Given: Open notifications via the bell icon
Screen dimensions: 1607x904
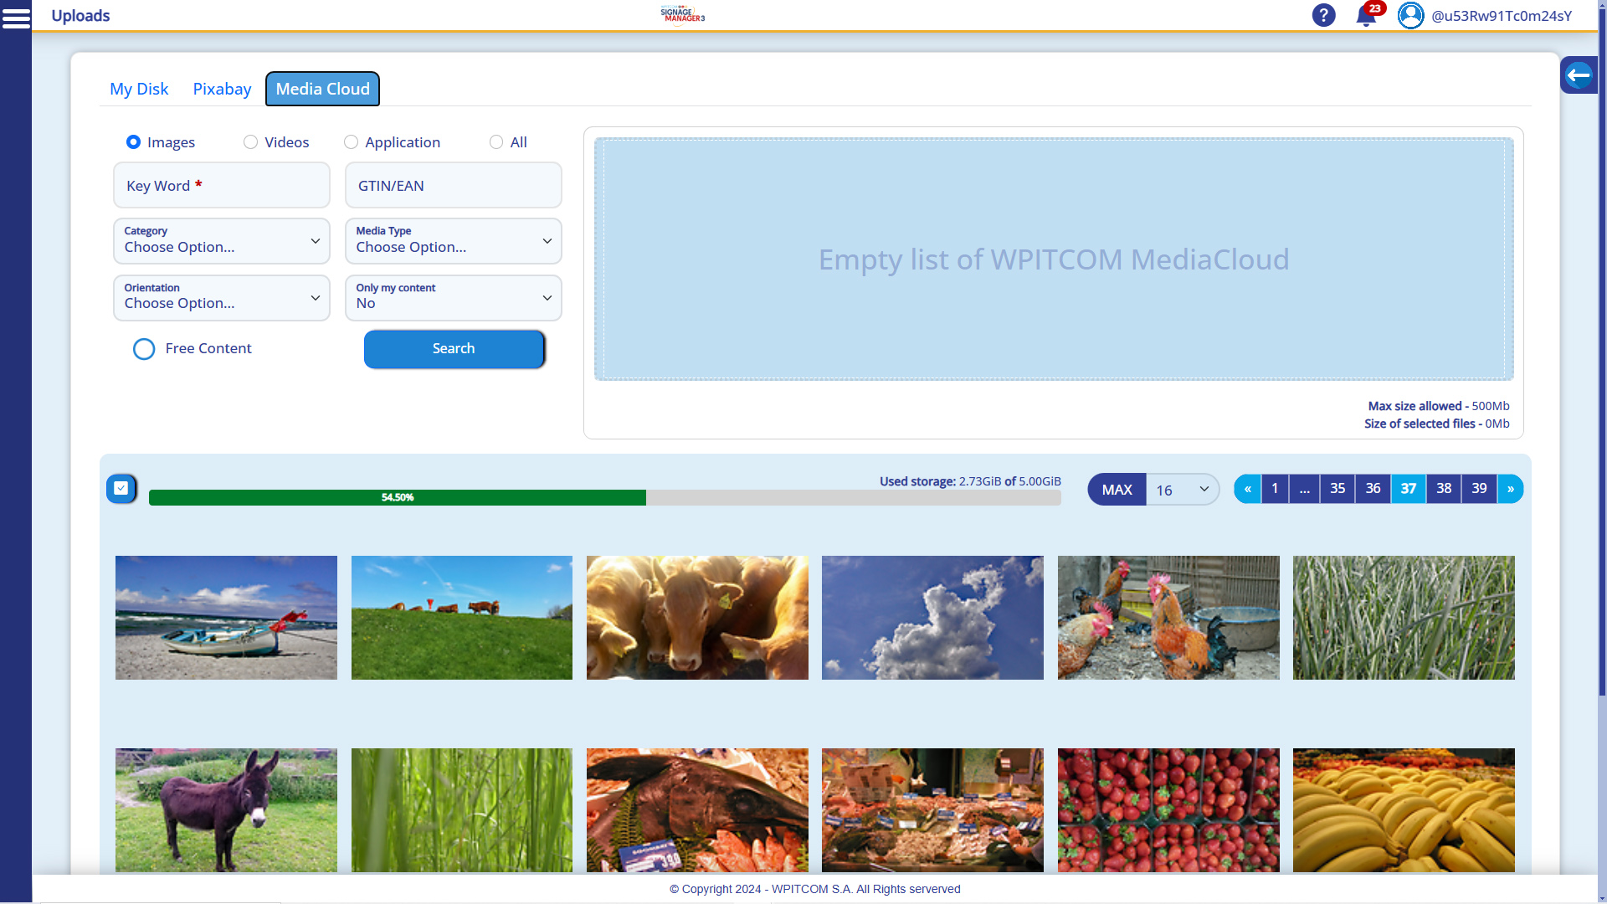Looking at the screenshot, I should point(1365,17).
